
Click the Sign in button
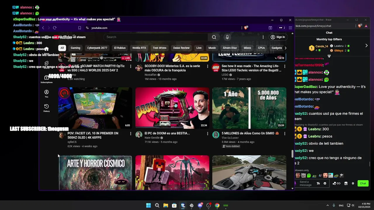tap(278, 37)
